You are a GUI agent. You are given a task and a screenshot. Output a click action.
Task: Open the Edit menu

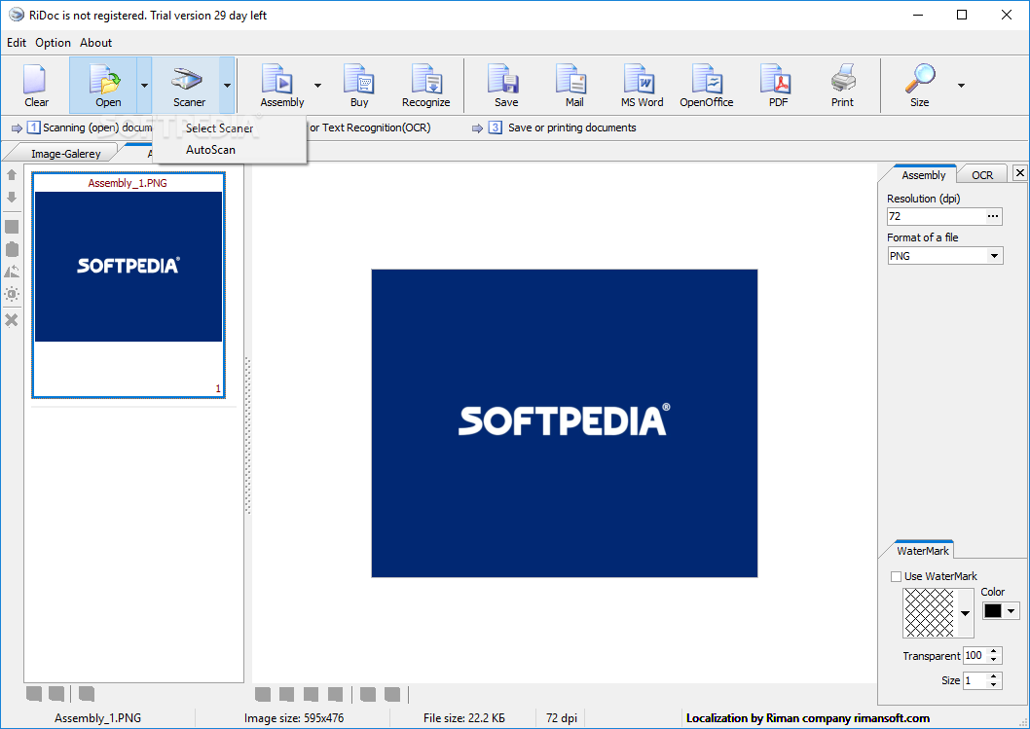click(17, 43)
